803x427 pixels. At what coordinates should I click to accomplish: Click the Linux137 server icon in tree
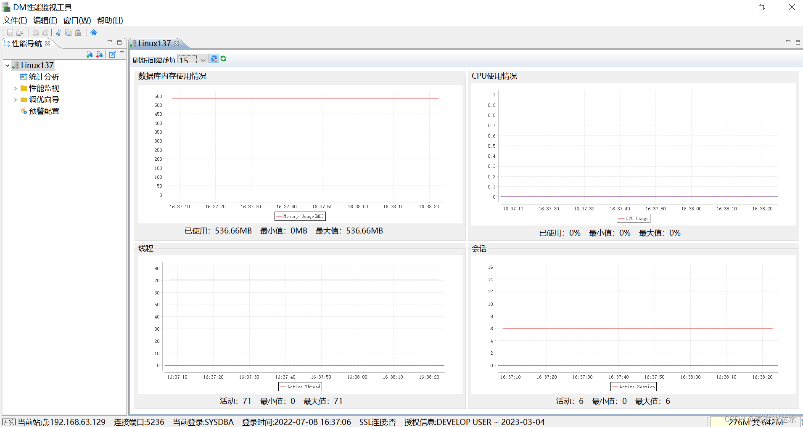(16, 65)
